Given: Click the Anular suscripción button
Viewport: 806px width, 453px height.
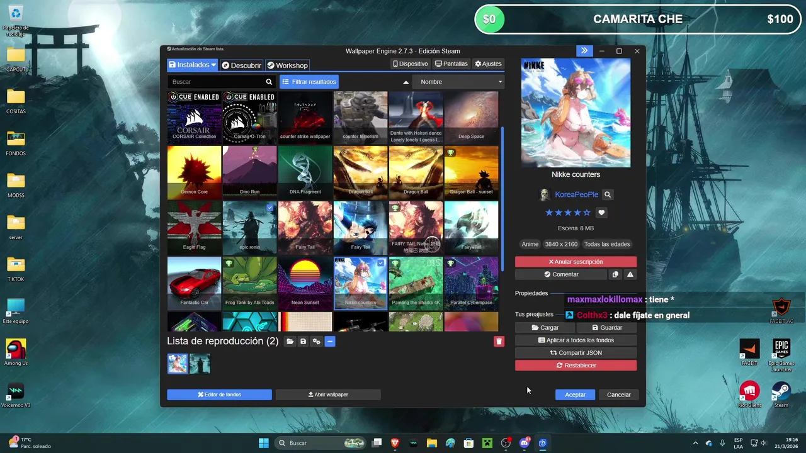Looking at the screenshot, I should coord(576,262).
